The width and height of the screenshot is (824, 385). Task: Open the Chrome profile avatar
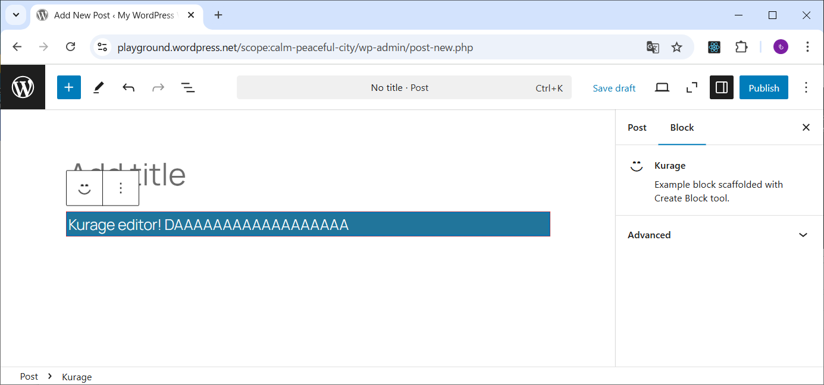pos(781,47)
